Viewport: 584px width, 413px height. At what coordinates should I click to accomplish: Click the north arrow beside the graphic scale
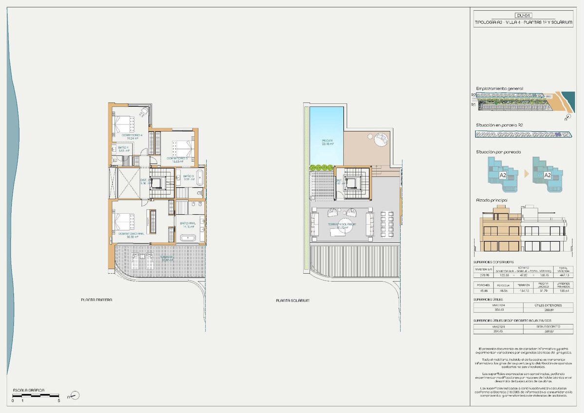point(75,395)
